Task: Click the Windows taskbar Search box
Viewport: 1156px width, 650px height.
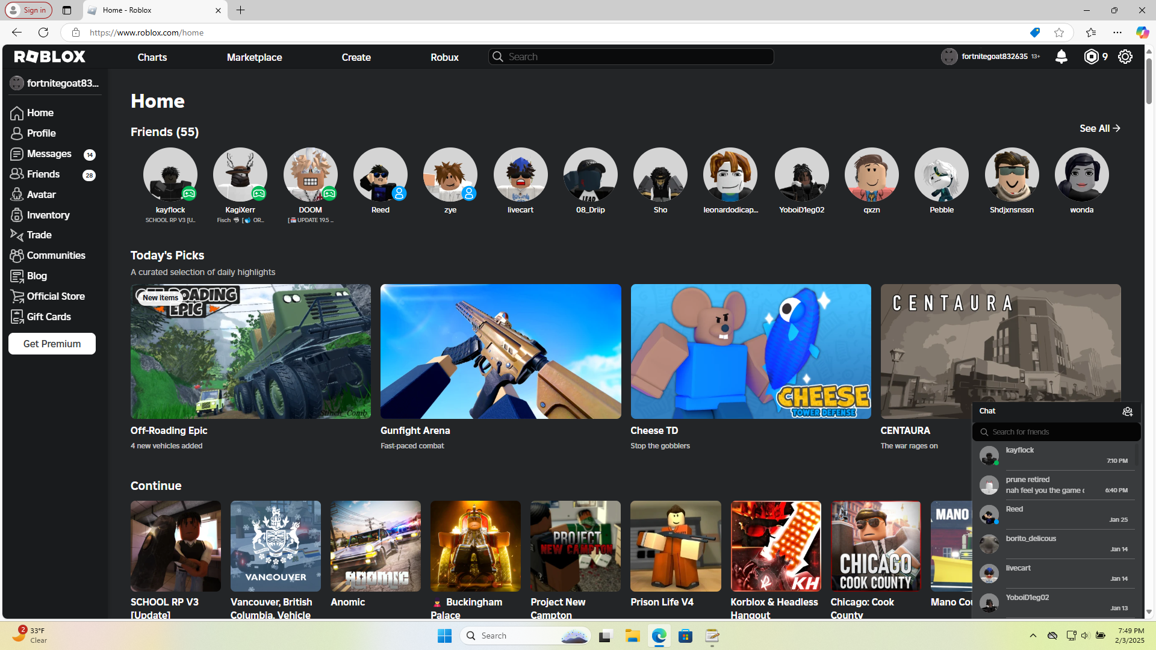Action: tap(526, 636)
